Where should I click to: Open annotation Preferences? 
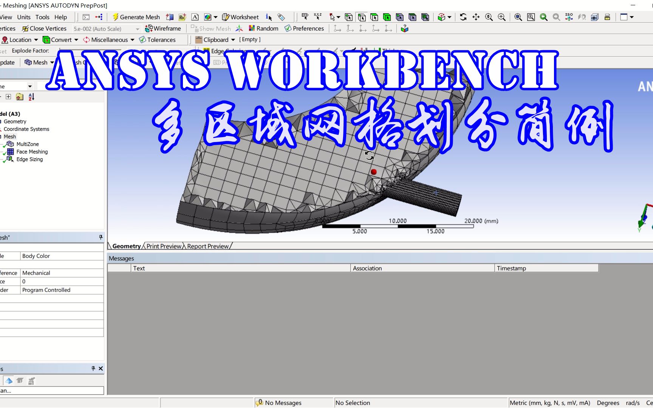[x=304, y=28]
